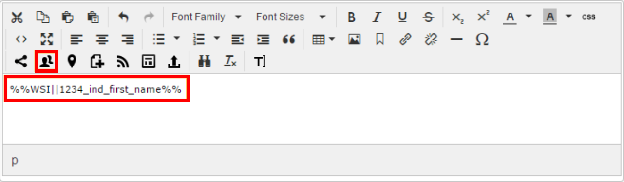Viewport: 624px width, 182px height.
Task: Open find and replace binoculars icon
Action: tap(205, 62)
